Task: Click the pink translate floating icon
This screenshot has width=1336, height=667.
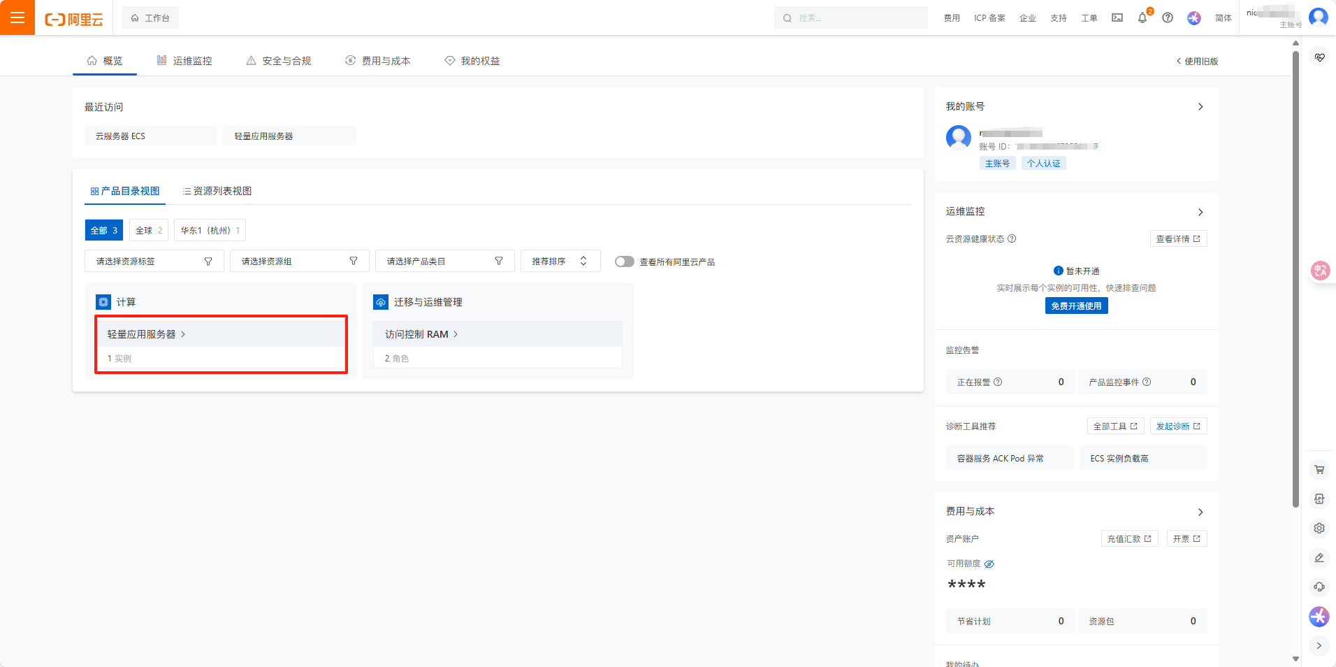Action: pos(1321,271)
